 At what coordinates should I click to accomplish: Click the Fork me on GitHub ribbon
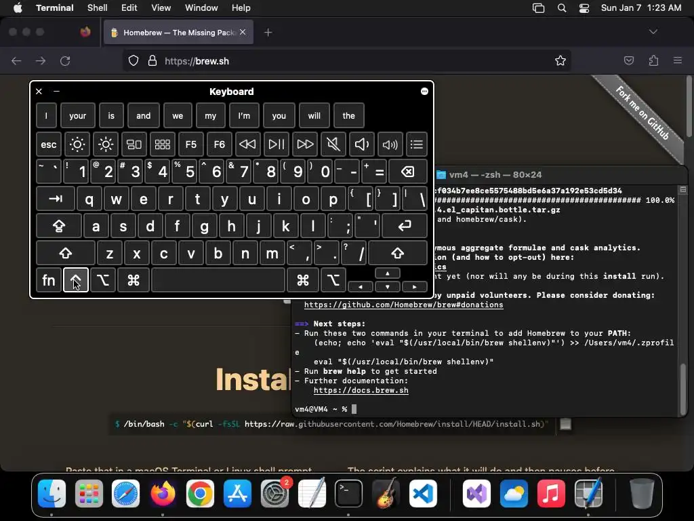(642, 113)
